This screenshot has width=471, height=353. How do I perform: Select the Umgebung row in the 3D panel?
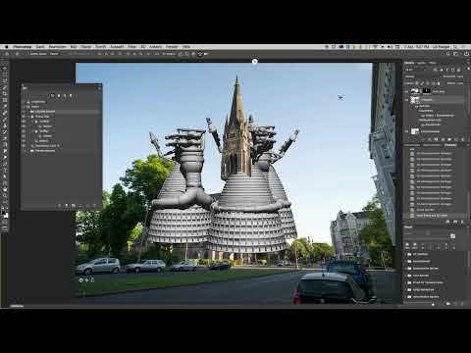[61, 102]
